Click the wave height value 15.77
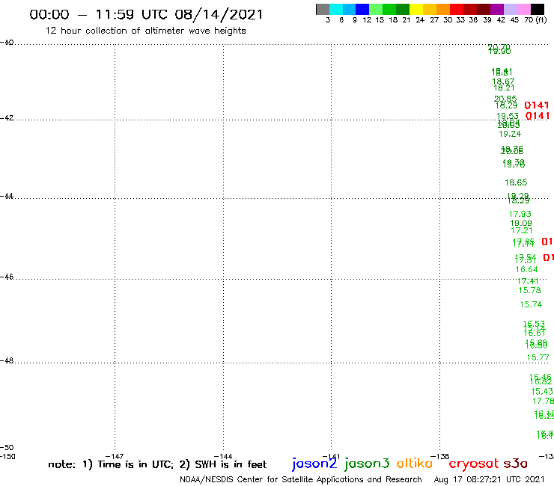 pos(538,358)
